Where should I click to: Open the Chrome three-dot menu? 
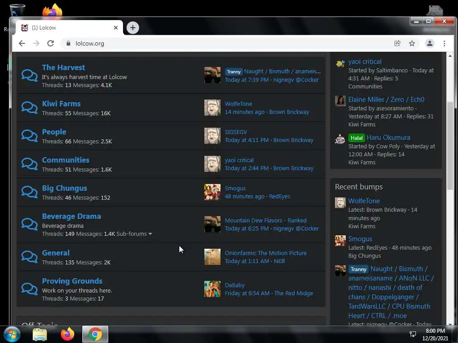pos(444,43)
